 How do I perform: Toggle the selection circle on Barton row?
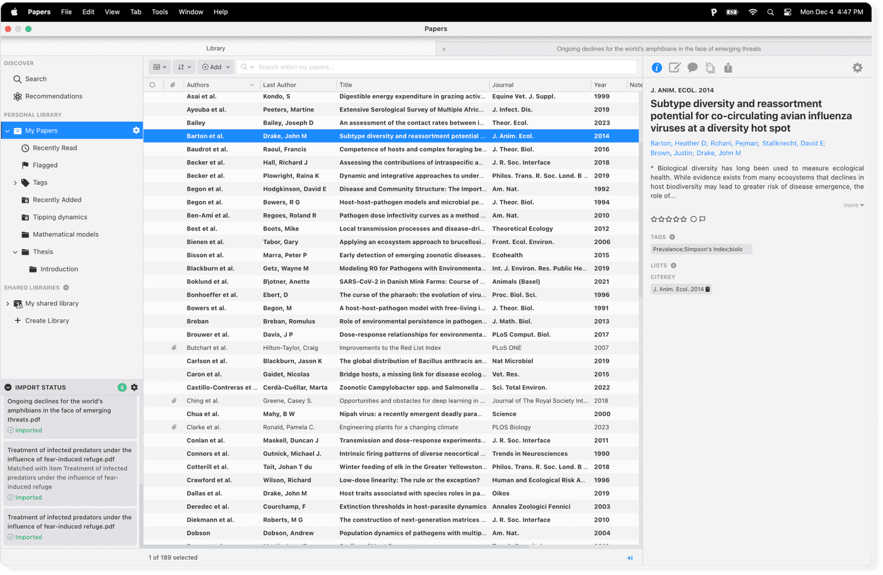click(x=152, y=136)
